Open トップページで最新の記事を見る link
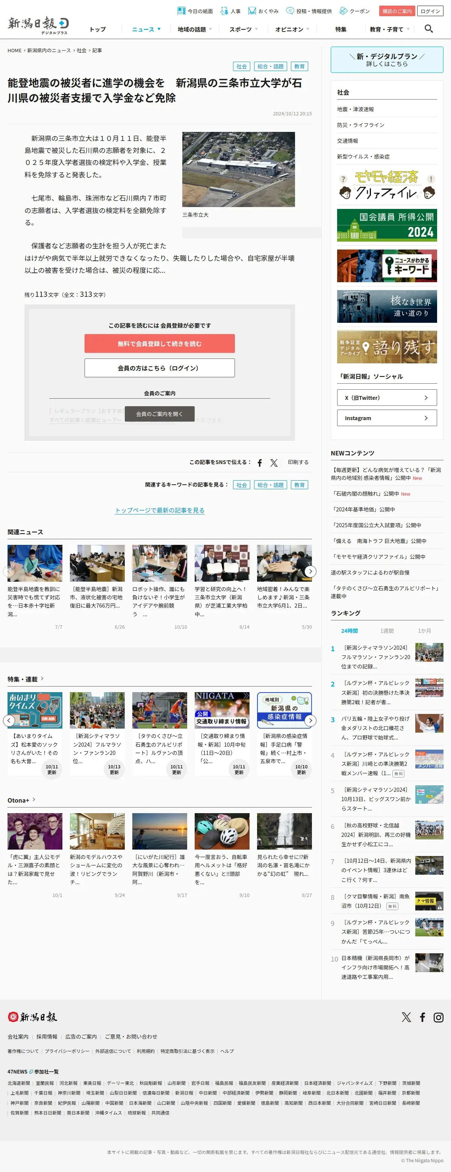Screen dimensions: 451x1172 (x=160, y=510)
